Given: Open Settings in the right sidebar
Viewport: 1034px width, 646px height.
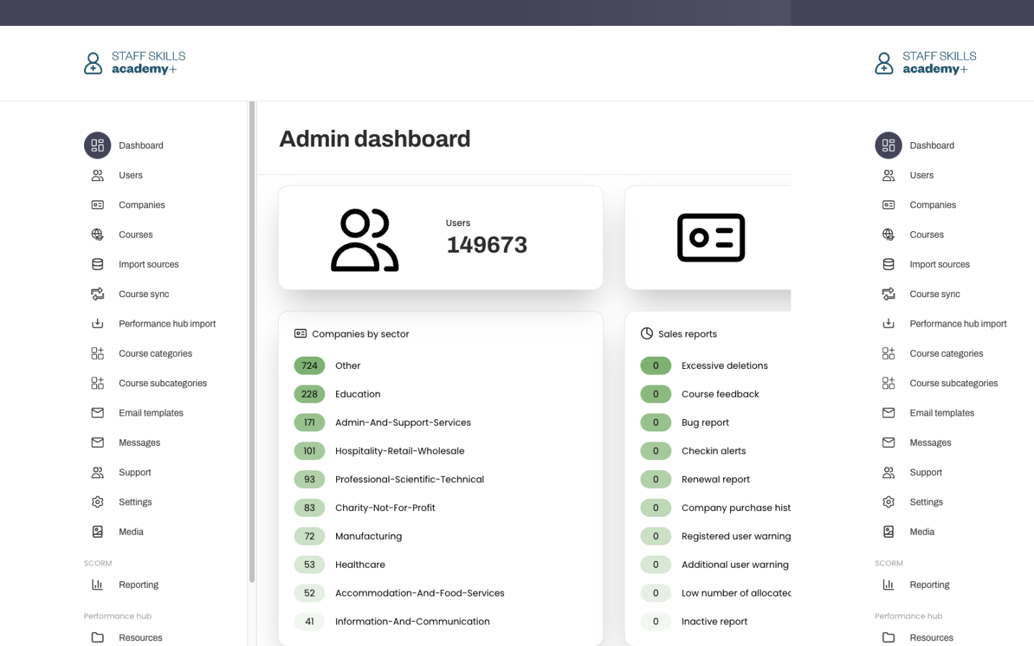Looking at the screenshot, I should pyautogui.click(x=926, y=502).
